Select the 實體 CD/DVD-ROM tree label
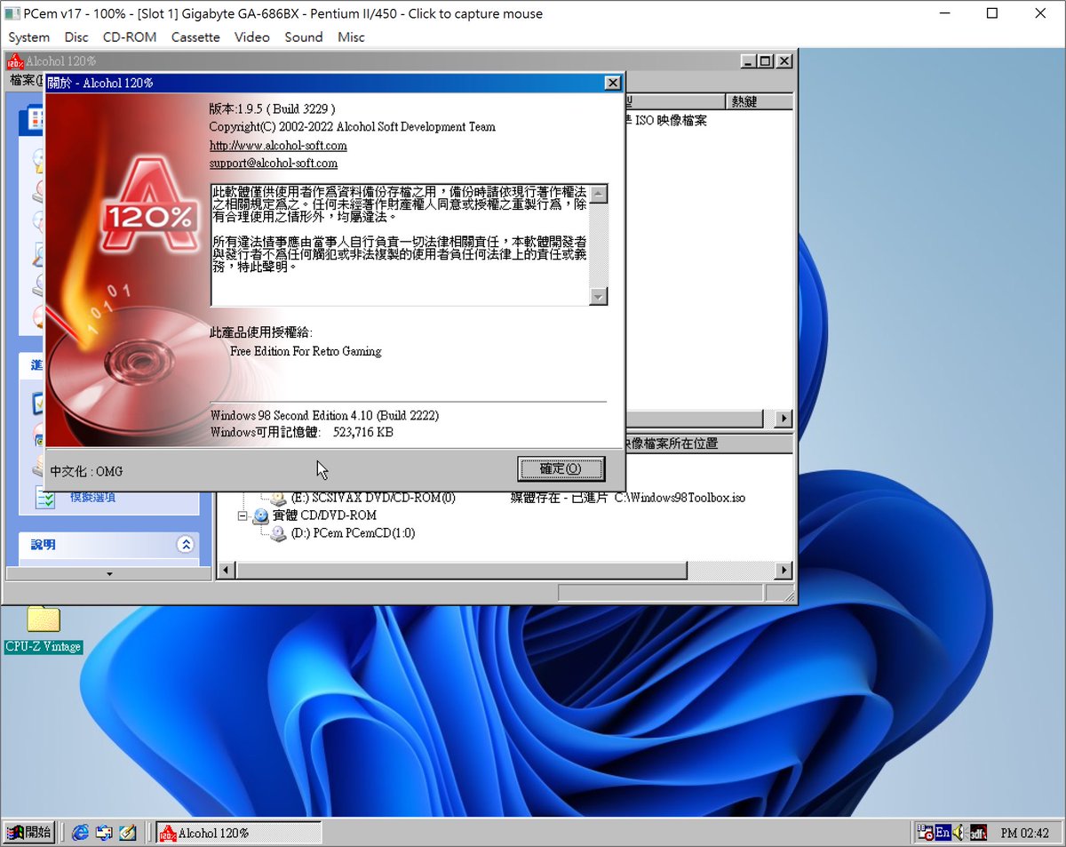 coord(324,515)
